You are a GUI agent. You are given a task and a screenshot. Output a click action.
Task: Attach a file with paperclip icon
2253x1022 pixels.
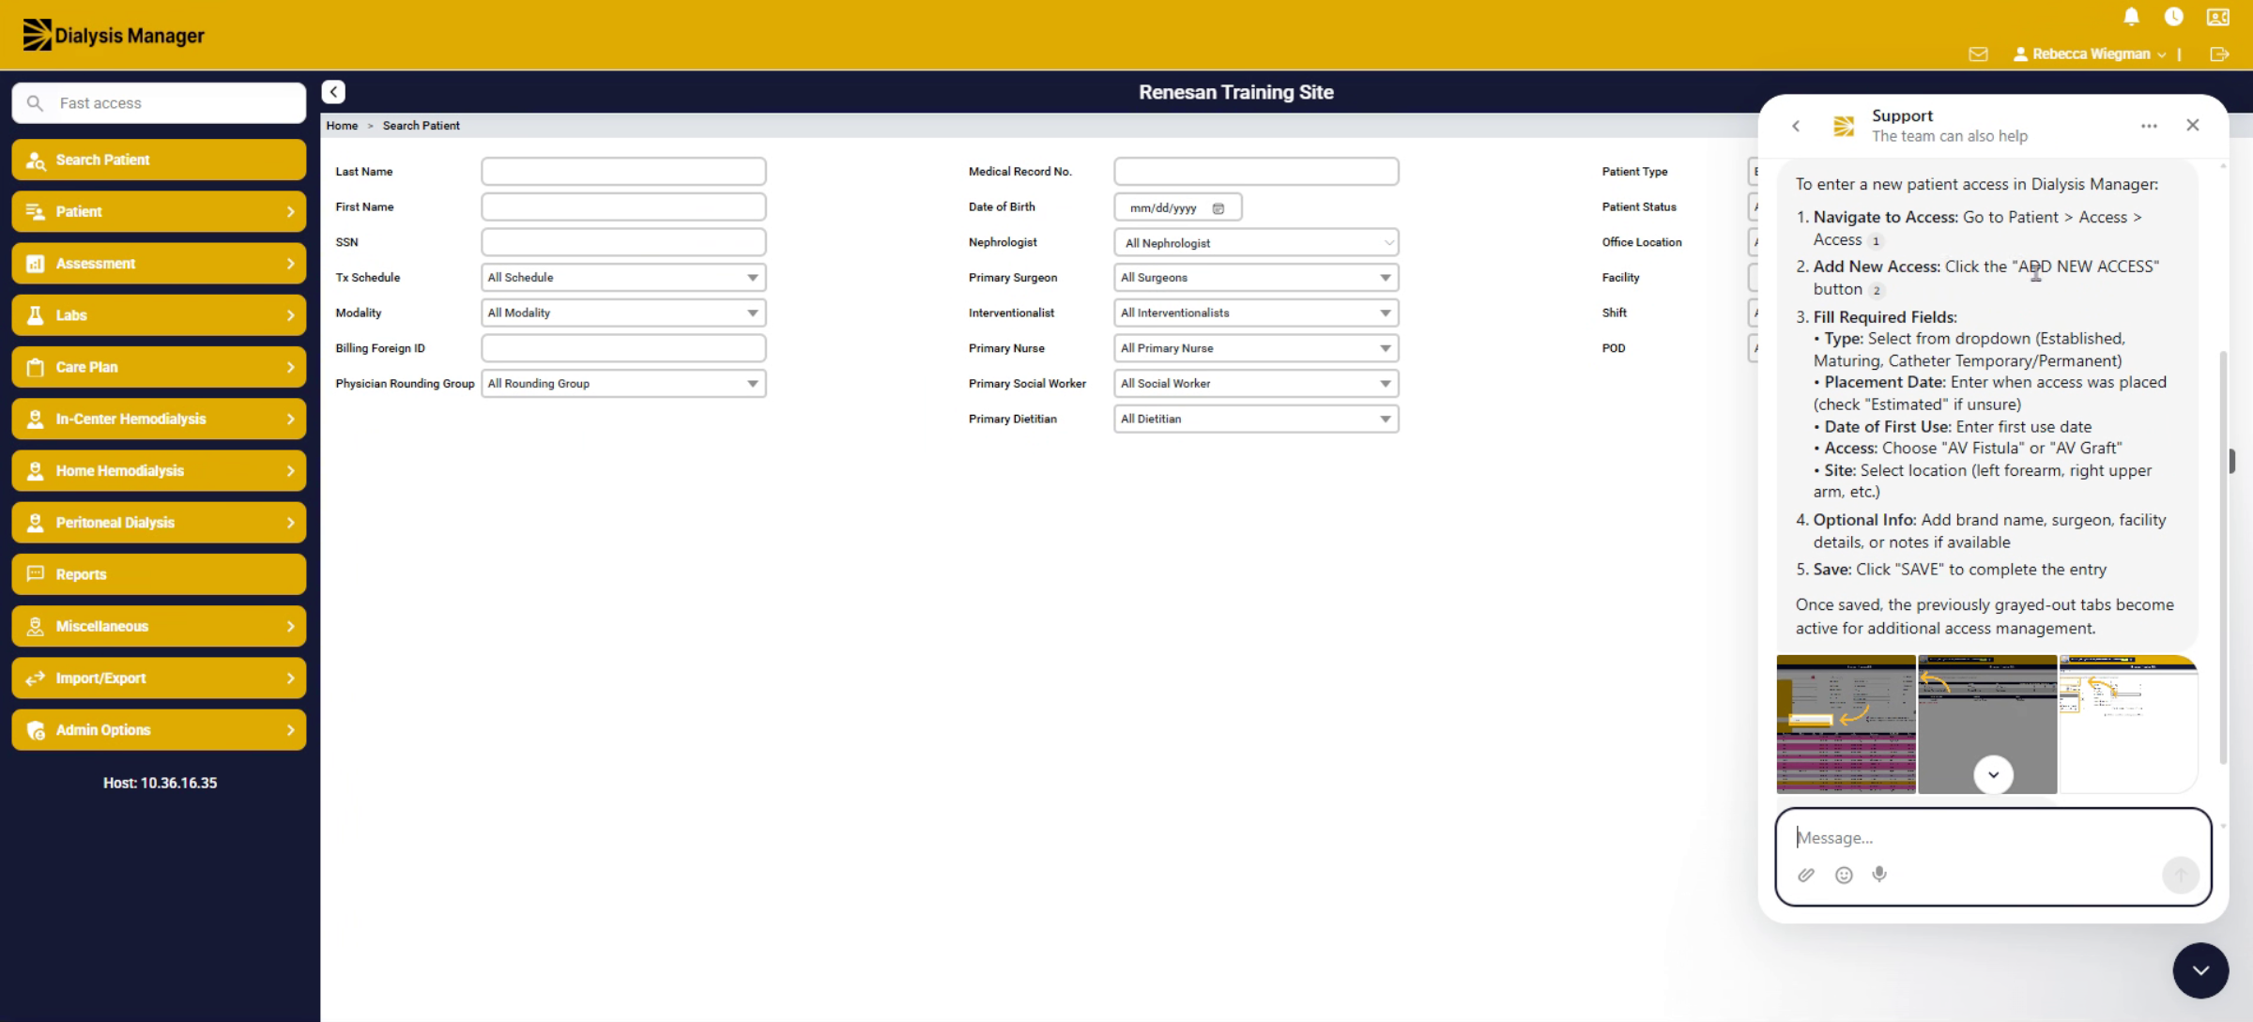coord(1806,875)
